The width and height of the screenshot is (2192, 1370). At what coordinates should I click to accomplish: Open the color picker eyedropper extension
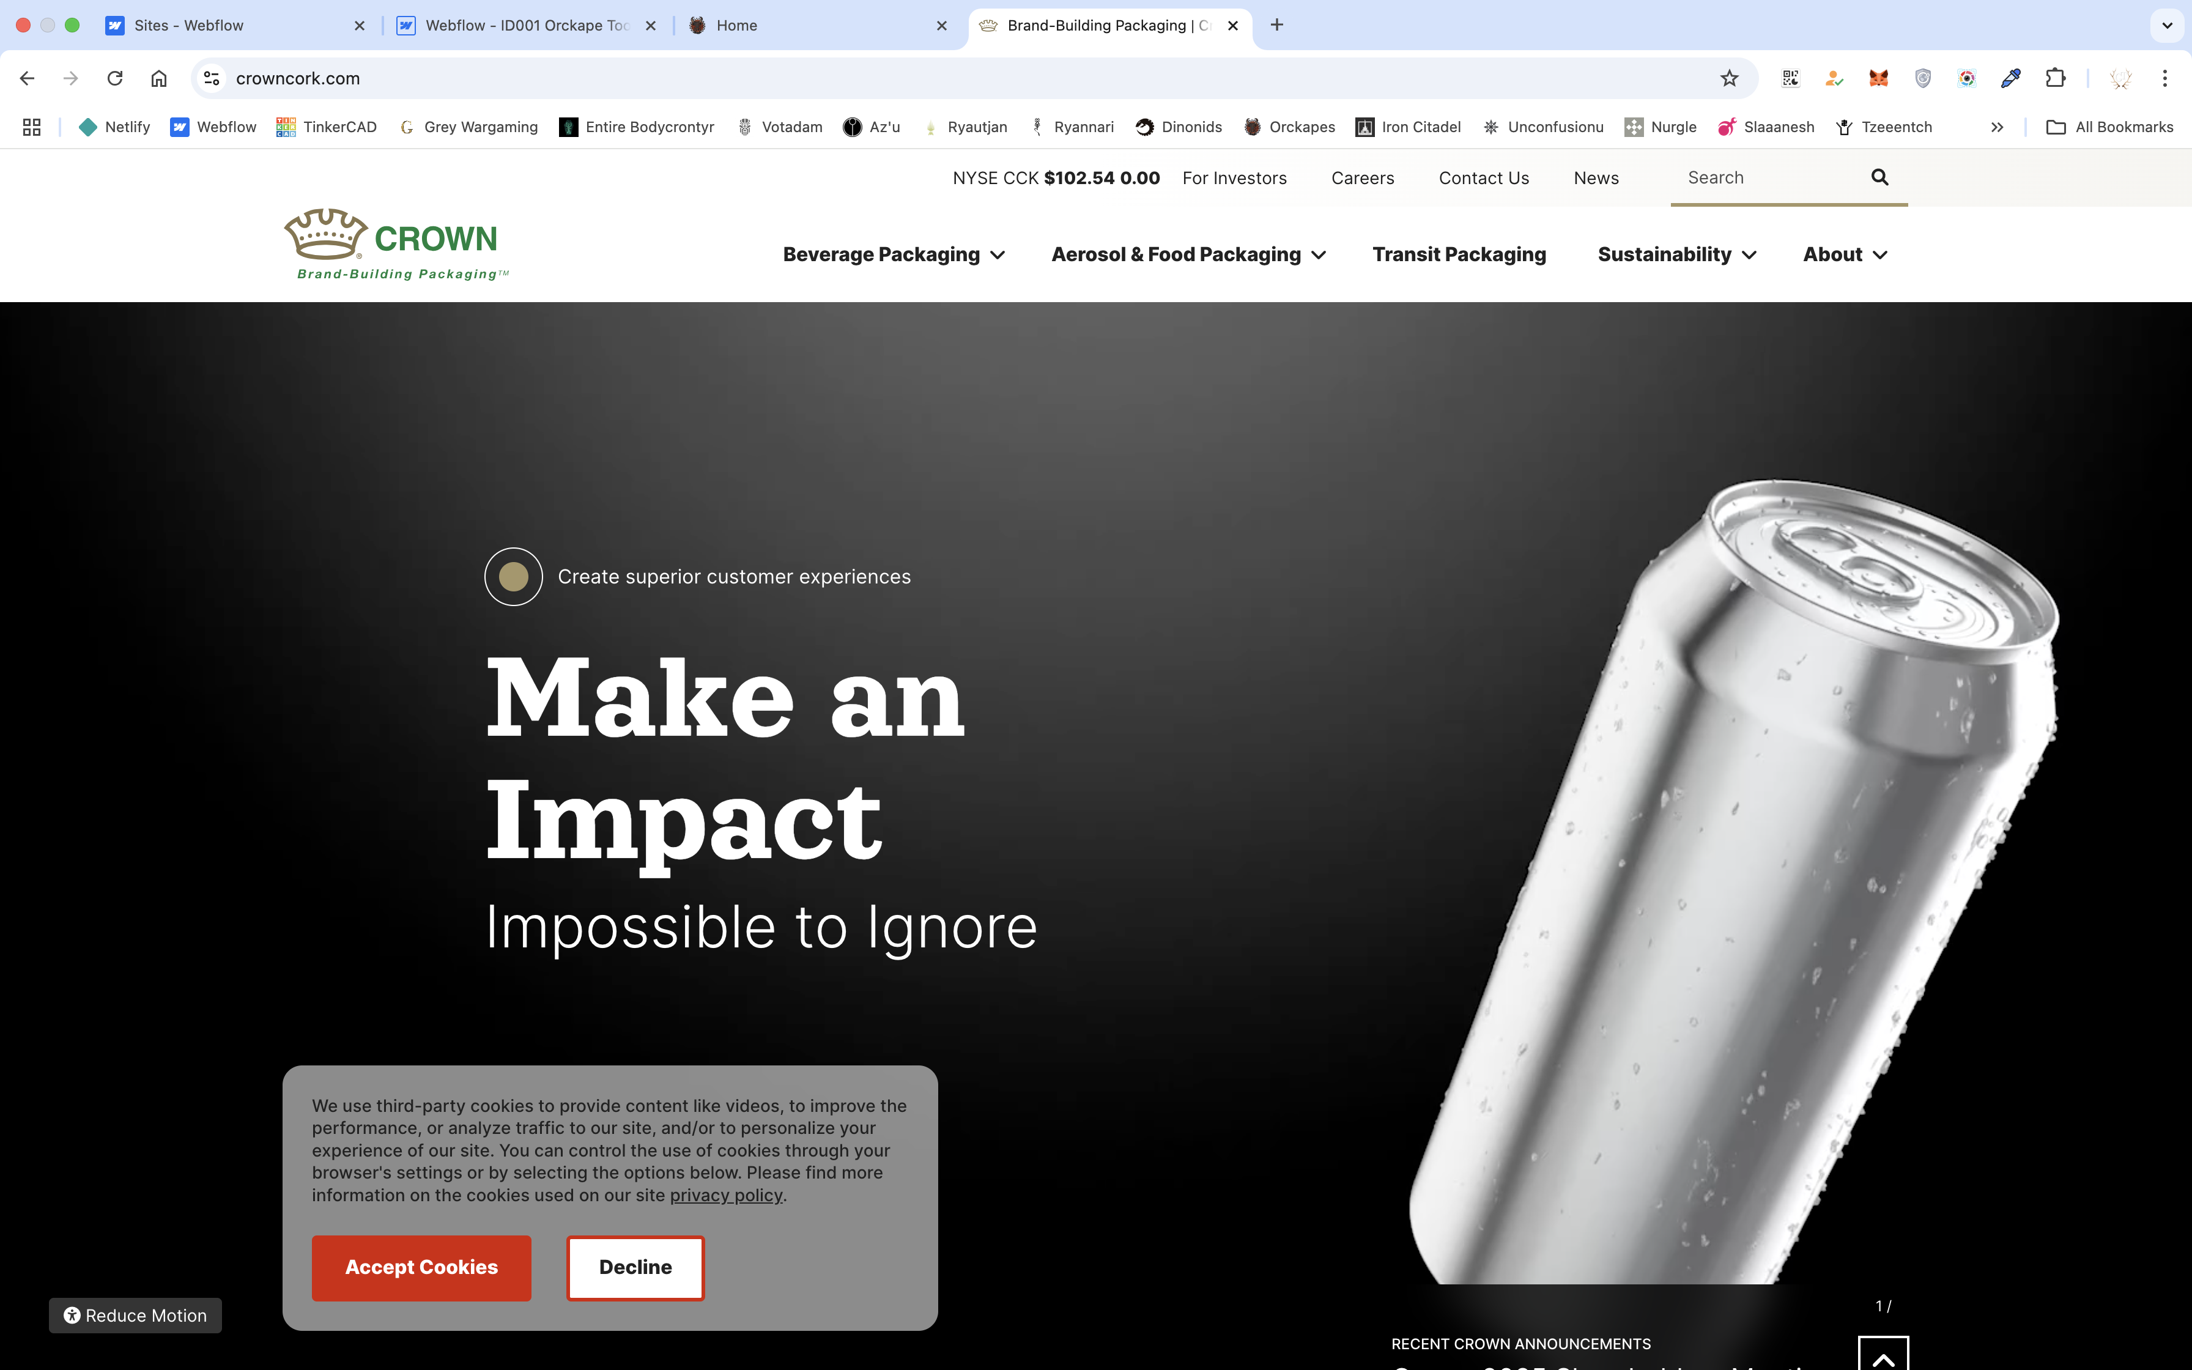coord(2011,79)
